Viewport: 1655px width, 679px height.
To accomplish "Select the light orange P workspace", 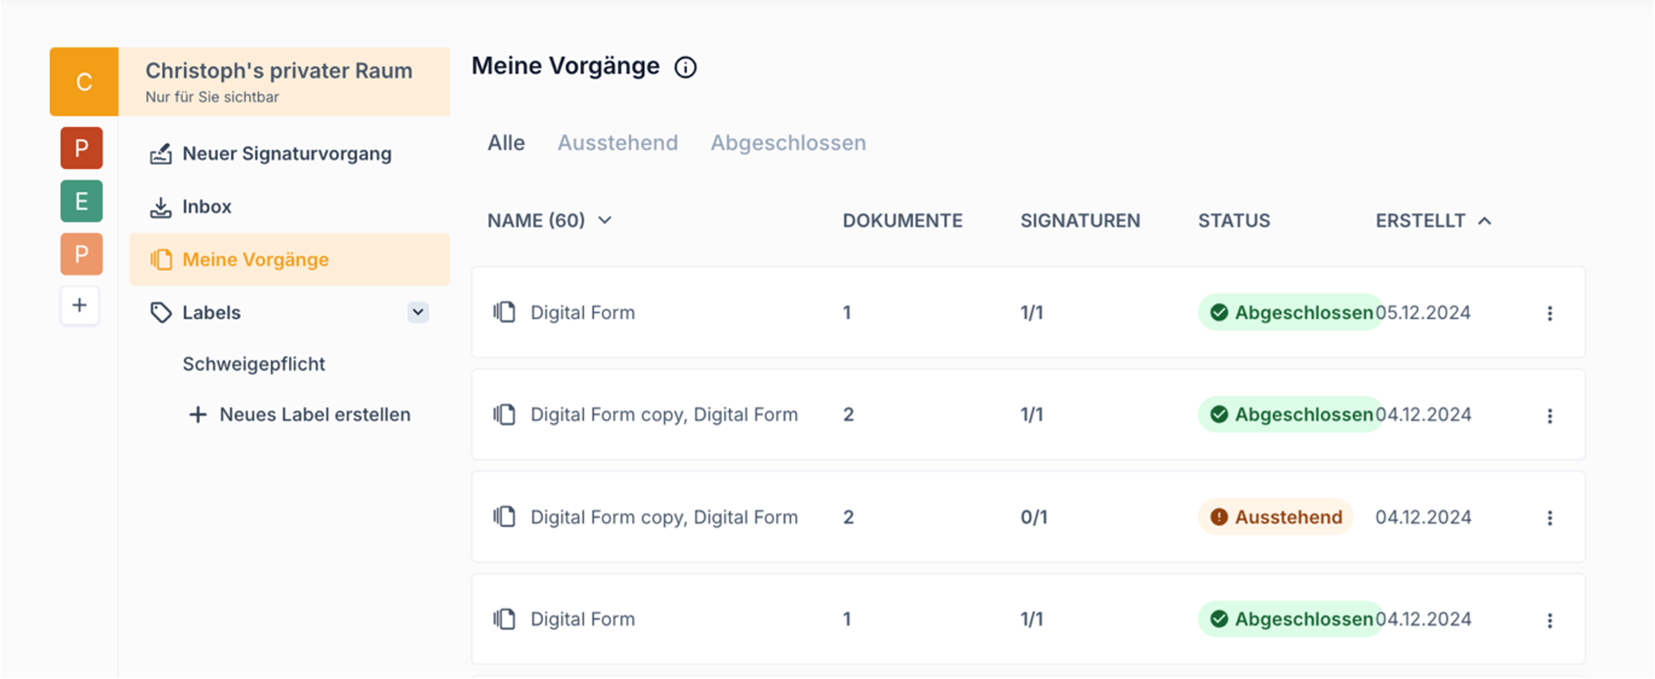I will coord(81,255).
